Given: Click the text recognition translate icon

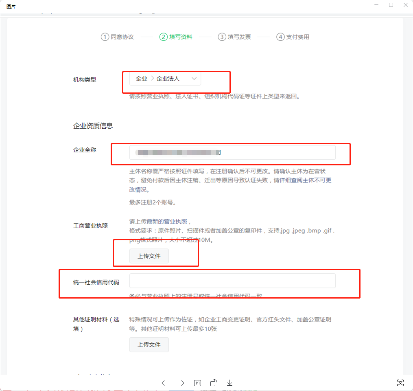Looking at the screenshot, I should point(400,382).
